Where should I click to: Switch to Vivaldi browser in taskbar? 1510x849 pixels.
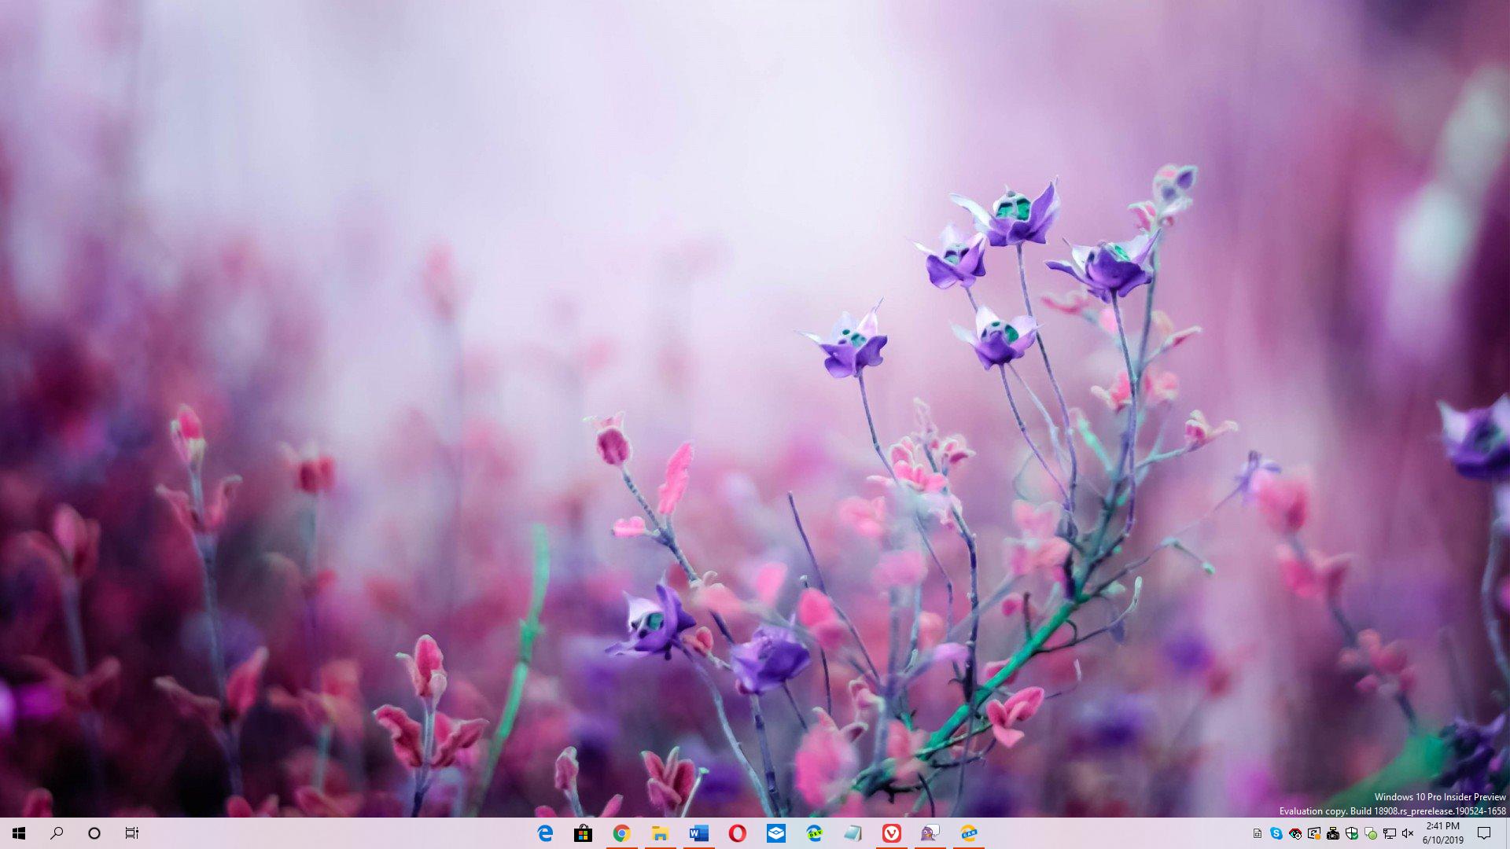(892, 833)
